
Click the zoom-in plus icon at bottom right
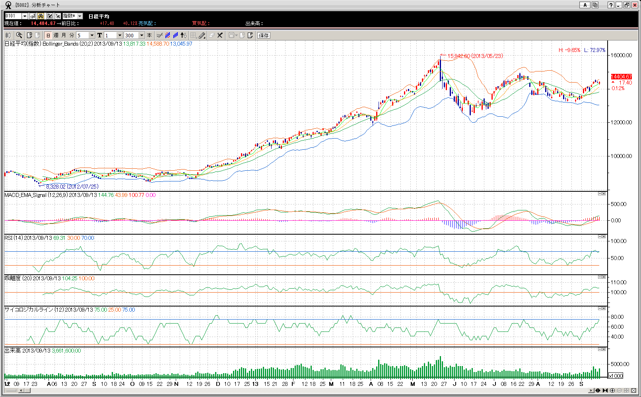tap(612, 391)
